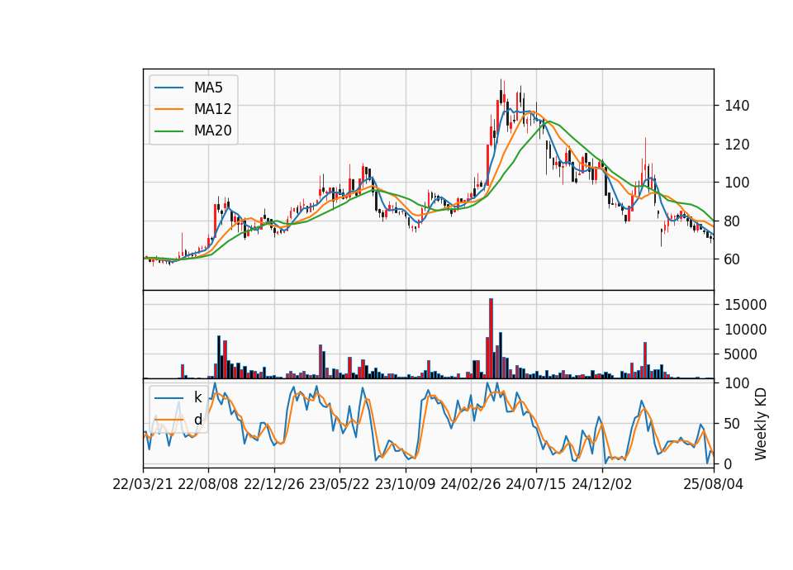Screen dimensions: 793x570
Task: Click the tallest red volume bar
Action: 491,339
